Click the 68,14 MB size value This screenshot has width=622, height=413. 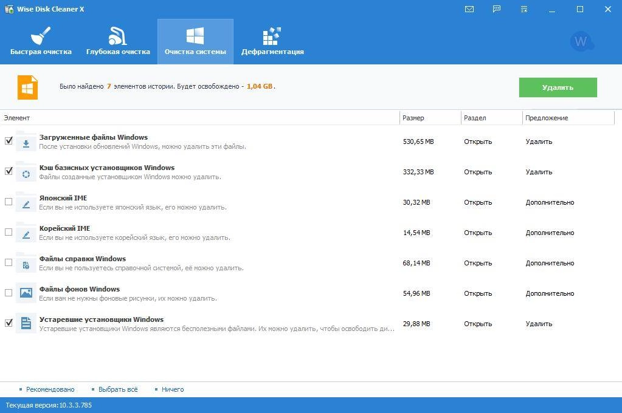[x=416, y=263]
